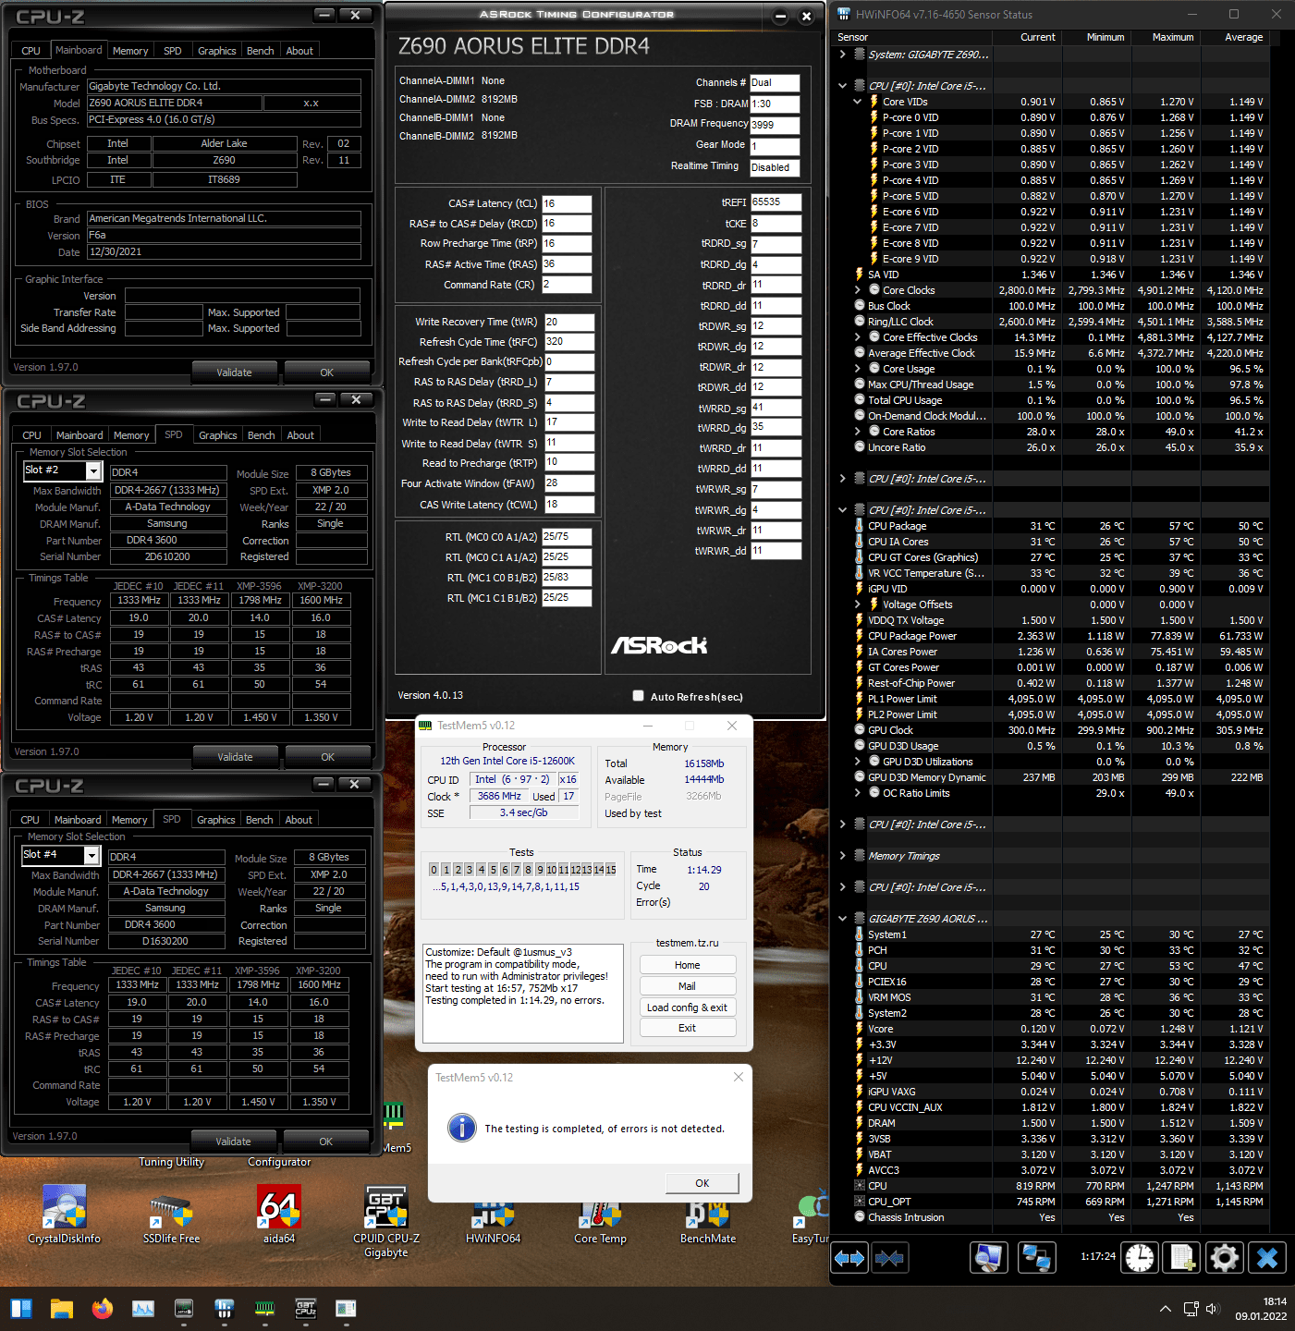This screenshot has height=1331, width=1295.
Task: Collapse GIGABYTE Z690 AORUS sensor group
Action: 842,919
